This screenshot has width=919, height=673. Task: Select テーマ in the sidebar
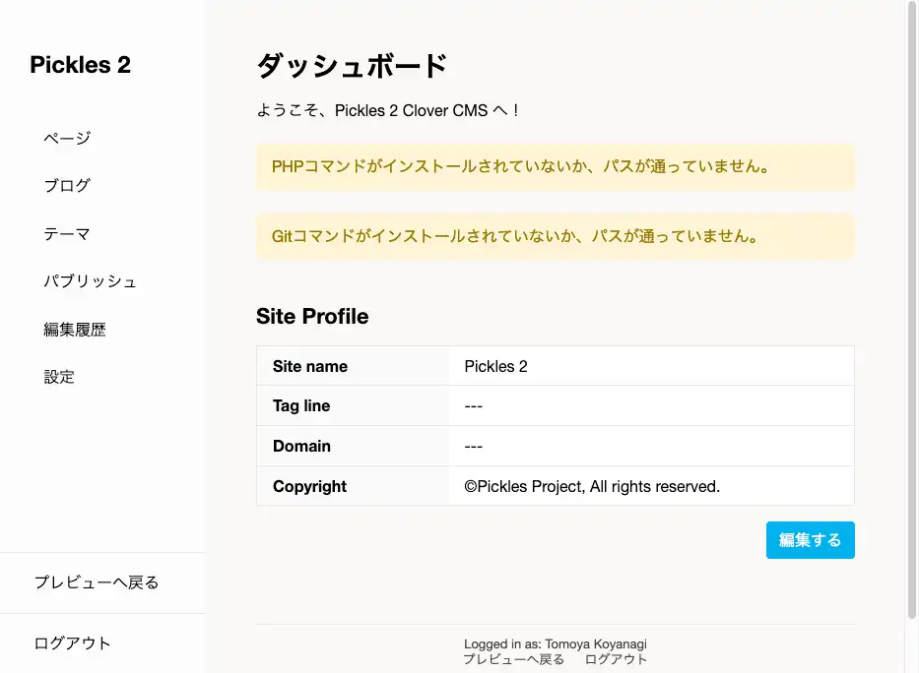coord(67,233)
